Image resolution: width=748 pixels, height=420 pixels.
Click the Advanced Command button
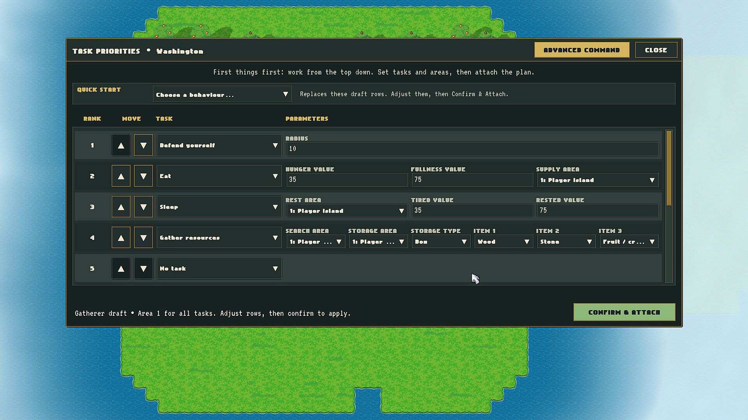582,50
